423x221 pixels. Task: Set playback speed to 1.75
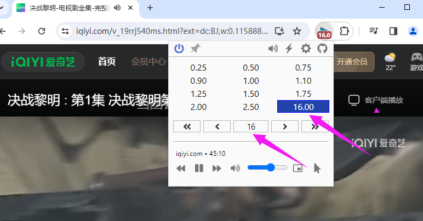pos(303,94)
